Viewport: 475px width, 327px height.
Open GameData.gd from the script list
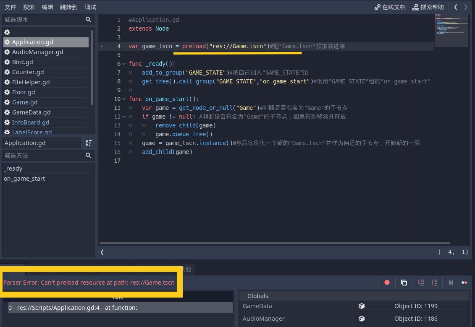[46, 112]
